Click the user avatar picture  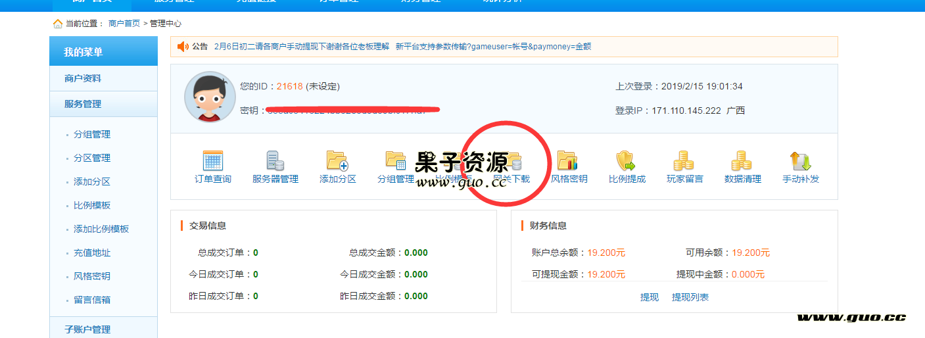pyautogui.click(x=210, y=97)
